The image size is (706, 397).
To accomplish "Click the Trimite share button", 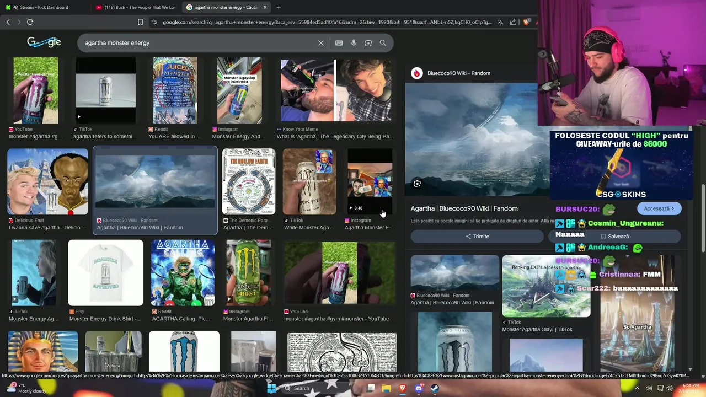I will (x=477, y=236).
